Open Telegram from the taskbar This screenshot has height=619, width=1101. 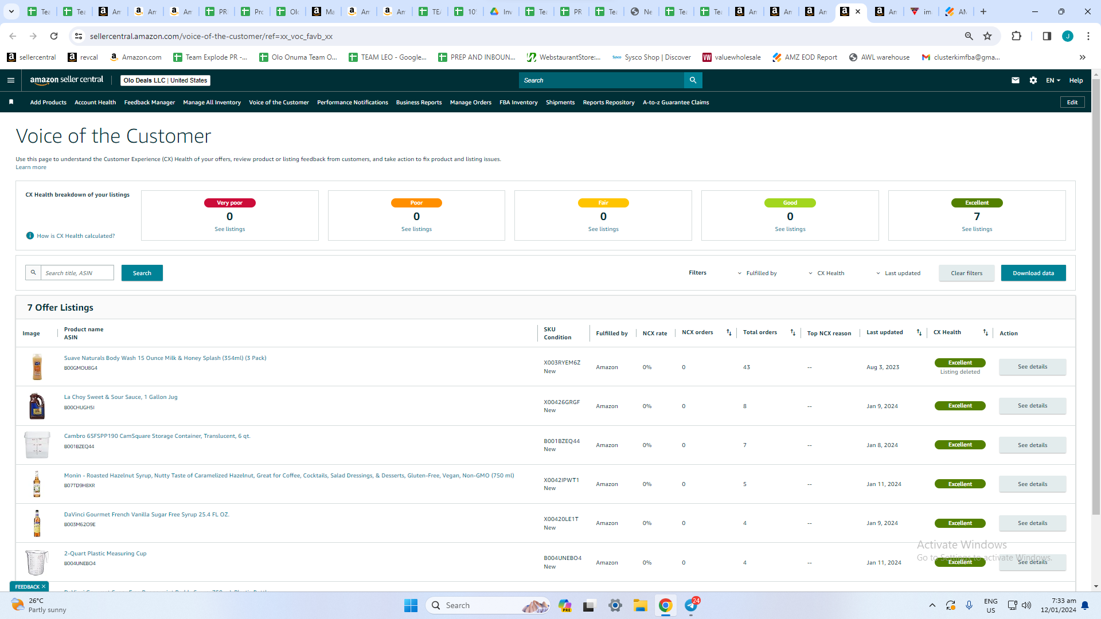point(691,605)
